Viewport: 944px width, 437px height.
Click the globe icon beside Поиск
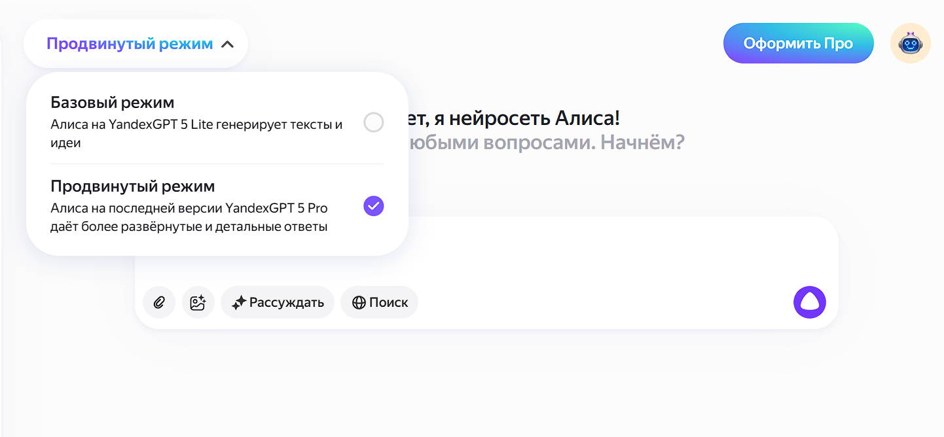click(359, 303)
